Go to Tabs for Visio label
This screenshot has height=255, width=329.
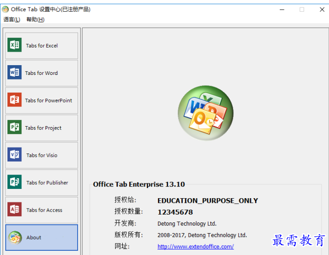pos(42,155)
